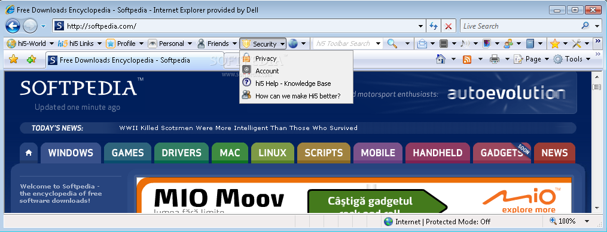Expand the address bar history dropdown
Viewport: 607px width, 232px height.
tap(421, 26)
